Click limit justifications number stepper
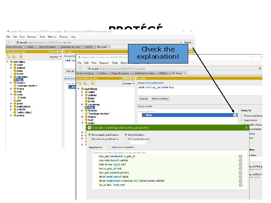Screen dimensions: 271x203 tap(148, 142)
